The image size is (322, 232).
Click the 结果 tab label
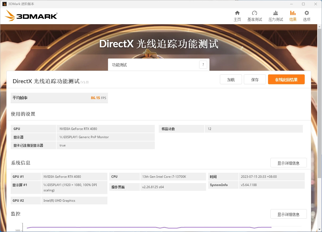coord(293,19)
